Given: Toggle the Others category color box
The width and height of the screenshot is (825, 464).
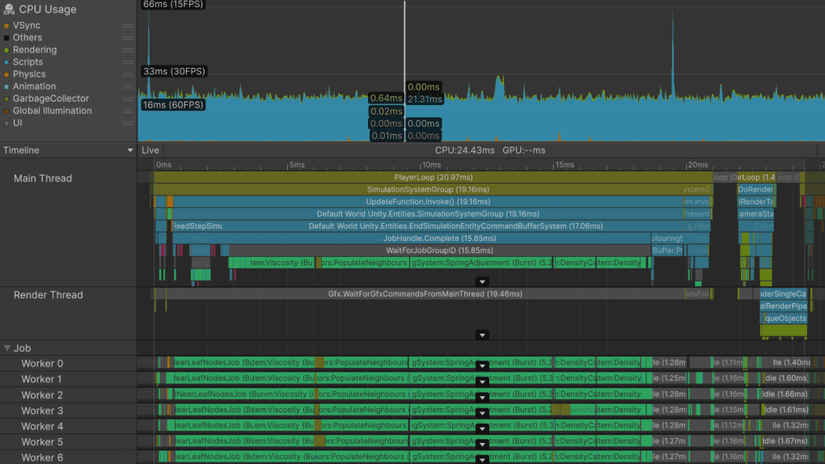Looking at the screenshot, I should [x=6, y=38].
